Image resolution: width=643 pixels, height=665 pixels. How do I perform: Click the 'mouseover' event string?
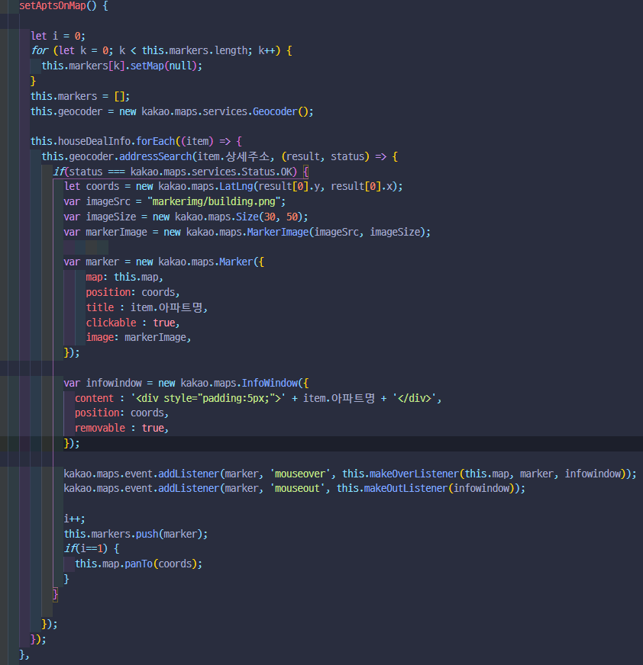(300, 474)
